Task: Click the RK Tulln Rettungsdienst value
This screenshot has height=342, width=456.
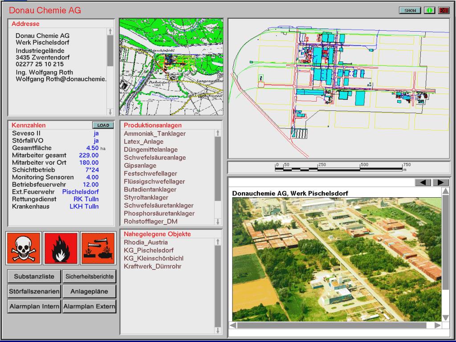Action: 86,199
